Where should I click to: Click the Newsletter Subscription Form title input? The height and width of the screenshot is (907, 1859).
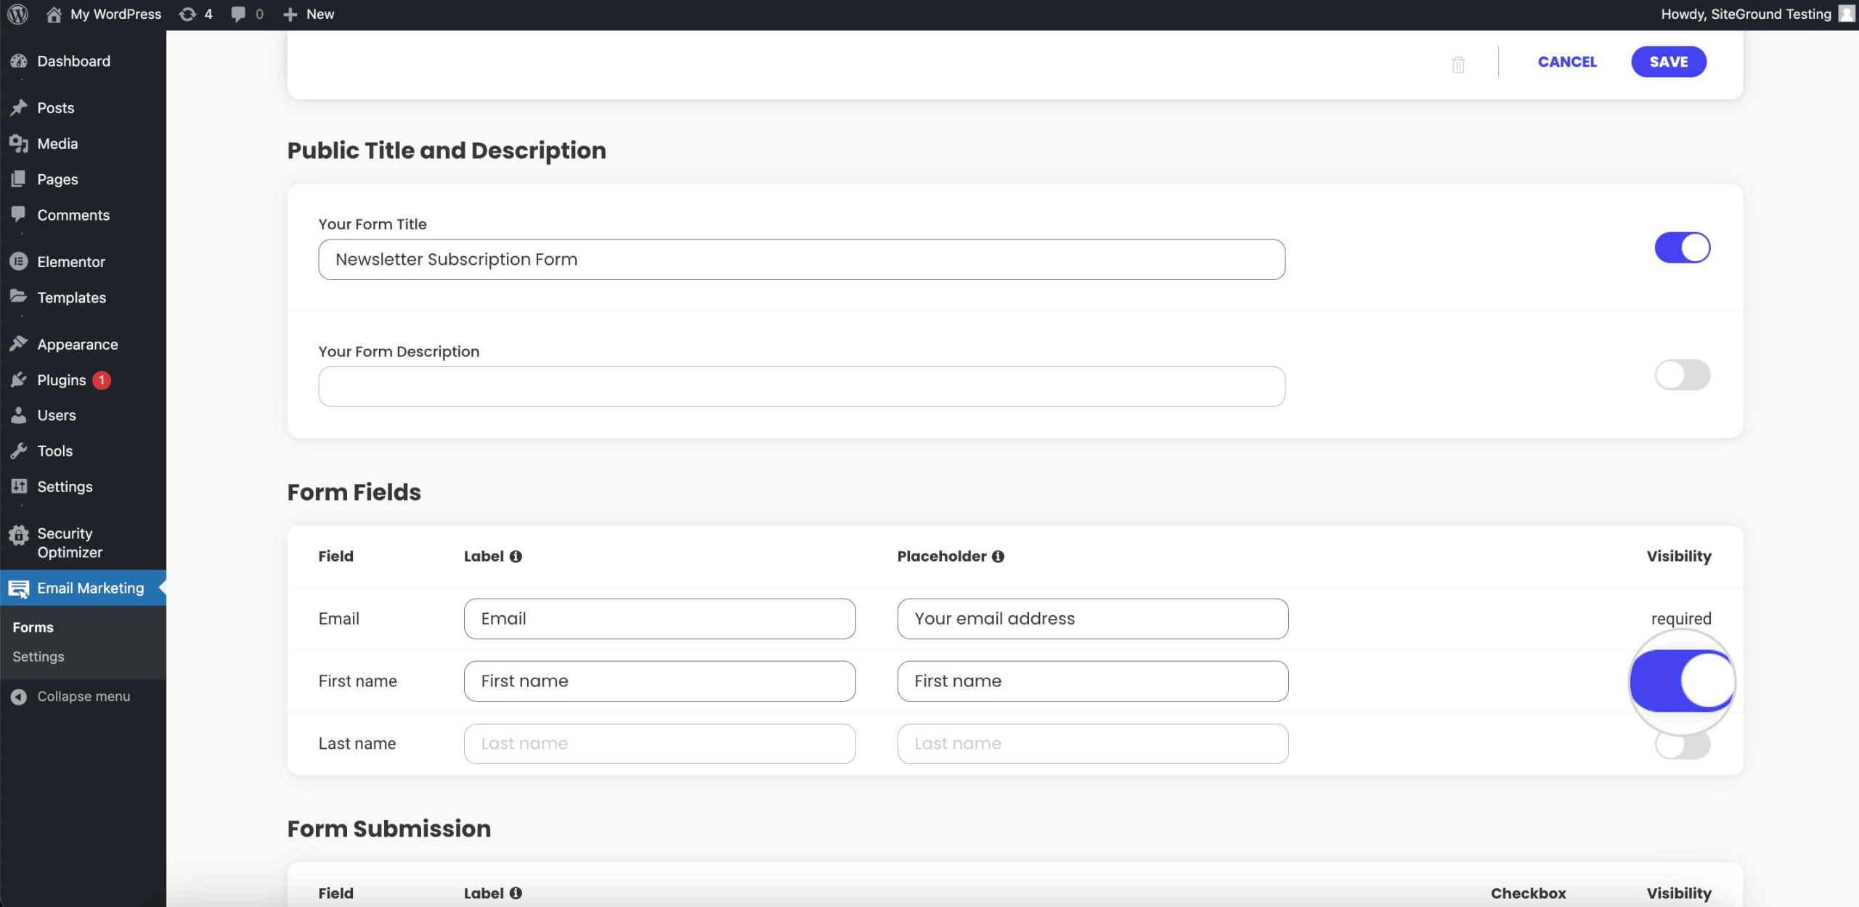802,259
